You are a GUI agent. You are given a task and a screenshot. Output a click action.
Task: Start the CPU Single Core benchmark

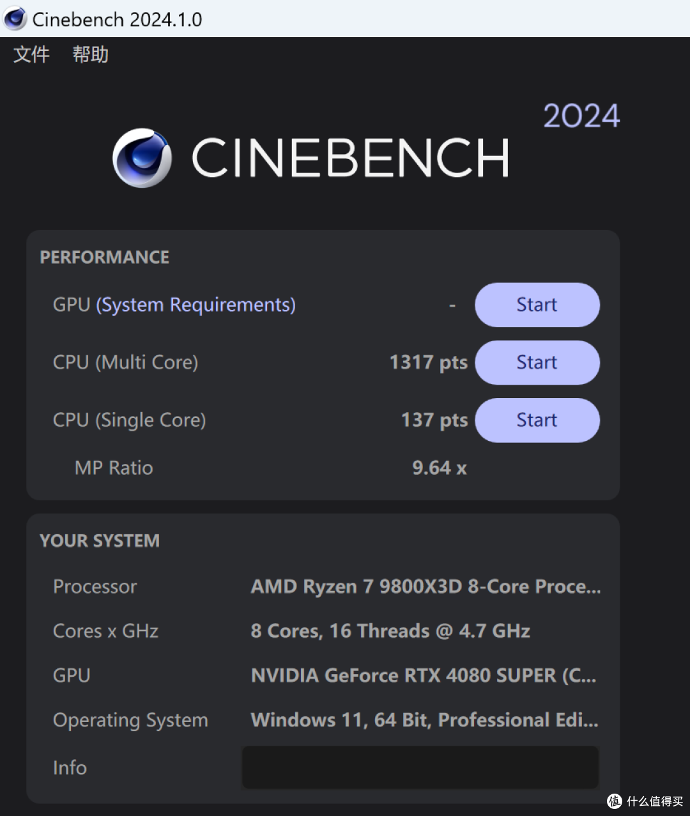(537, 420)
